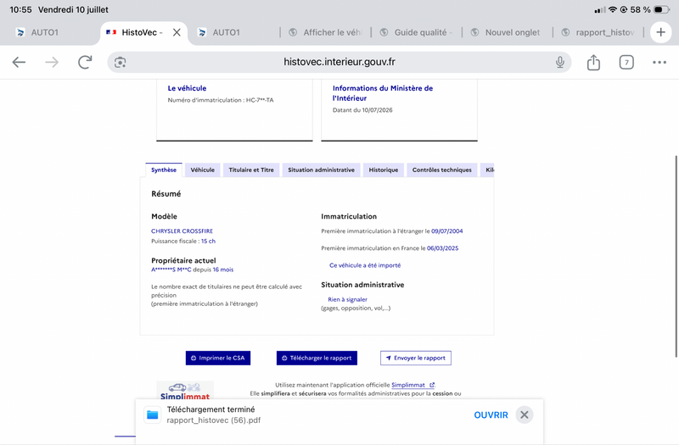Show the open tabs counter

626,62
